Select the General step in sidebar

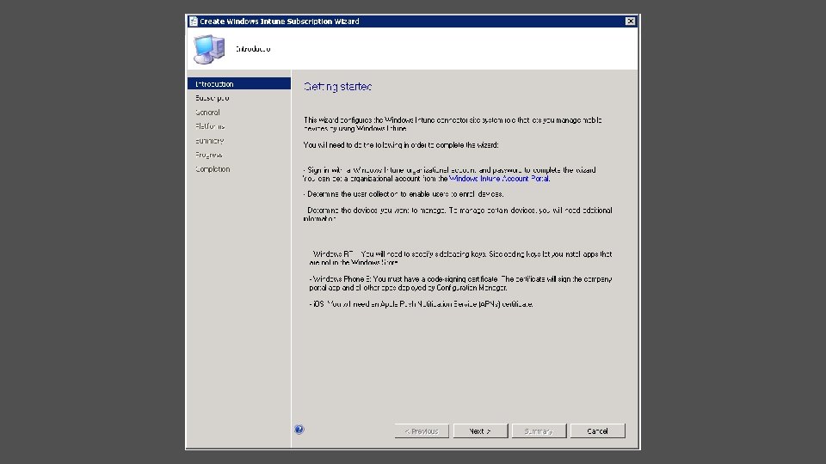tap(207, 112)
